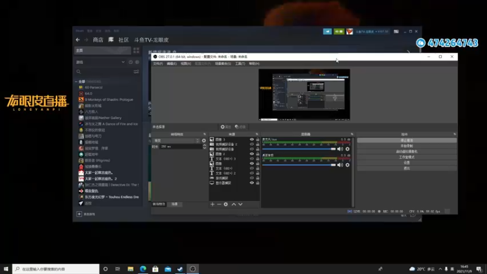Image resolution: width=487 pixels, height=274 pixels.
Task: Adjust the 桌面音频 volume slider
Action: pyautogui.click(x=299, y=165)
